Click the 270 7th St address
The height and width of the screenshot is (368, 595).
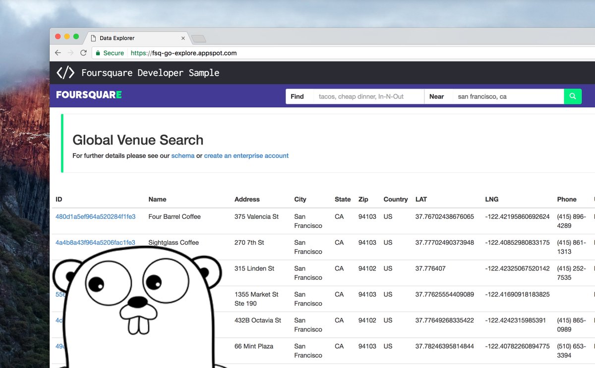point(249,242)
